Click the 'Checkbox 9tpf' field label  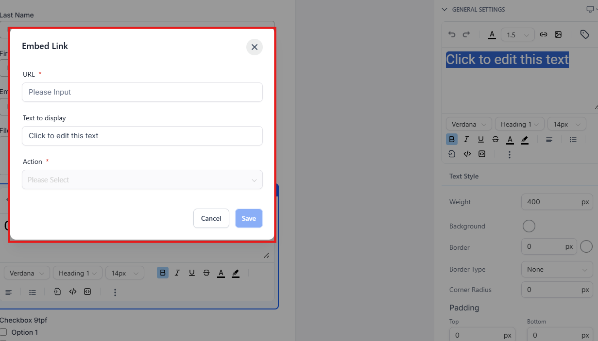[x=23, y=320]
